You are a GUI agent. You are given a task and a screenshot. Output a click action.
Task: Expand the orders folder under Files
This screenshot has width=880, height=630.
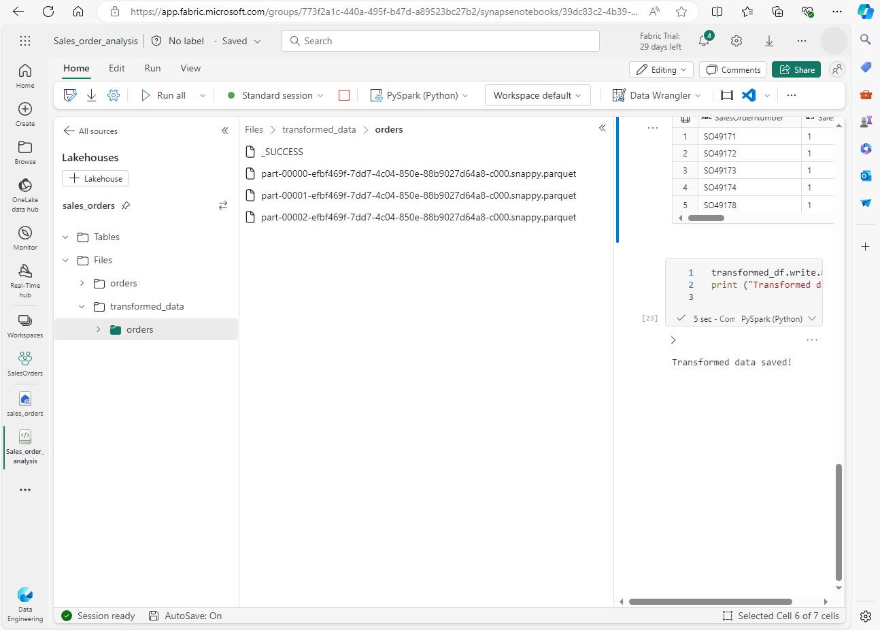82,283
